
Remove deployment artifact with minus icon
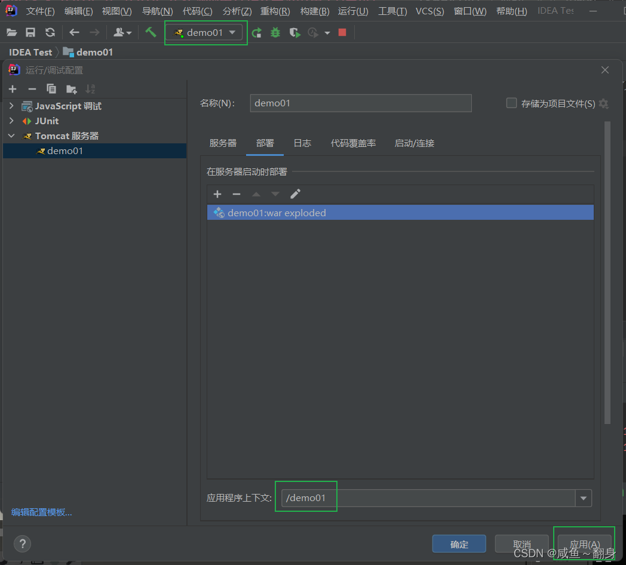(x=237, y=194)
